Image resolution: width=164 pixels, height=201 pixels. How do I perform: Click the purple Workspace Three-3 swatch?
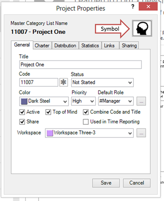(x=50, y=133)
